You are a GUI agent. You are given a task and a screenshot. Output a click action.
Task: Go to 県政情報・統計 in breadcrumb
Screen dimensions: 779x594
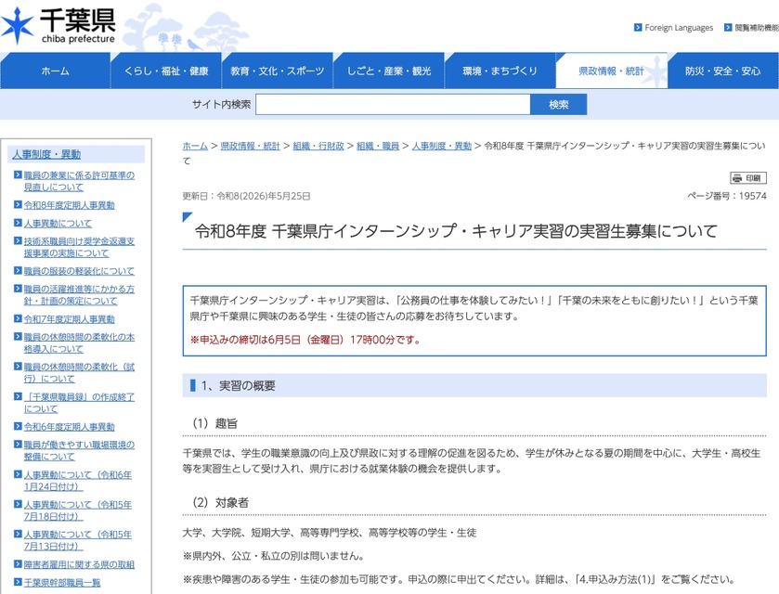[251, 146]
